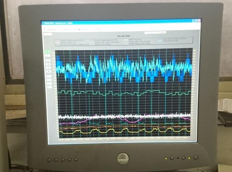Open the third item in the top toolbar
Screen dimensions: 232x172
point(83,29)
